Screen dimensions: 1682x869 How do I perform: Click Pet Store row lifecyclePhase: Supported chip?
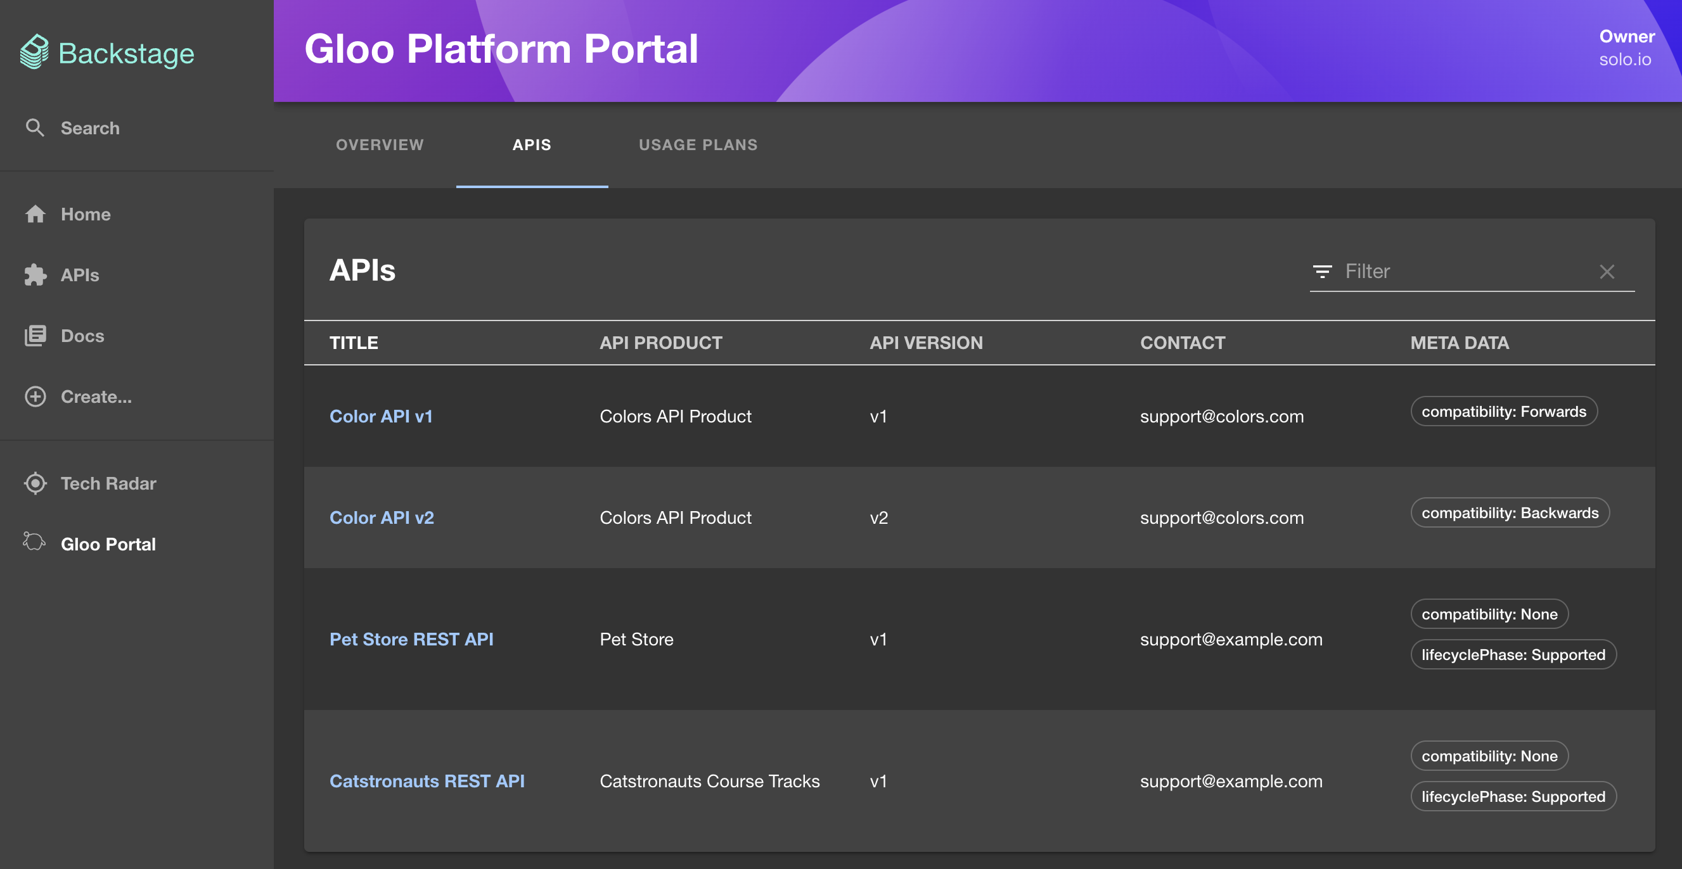coord(1513,654)
